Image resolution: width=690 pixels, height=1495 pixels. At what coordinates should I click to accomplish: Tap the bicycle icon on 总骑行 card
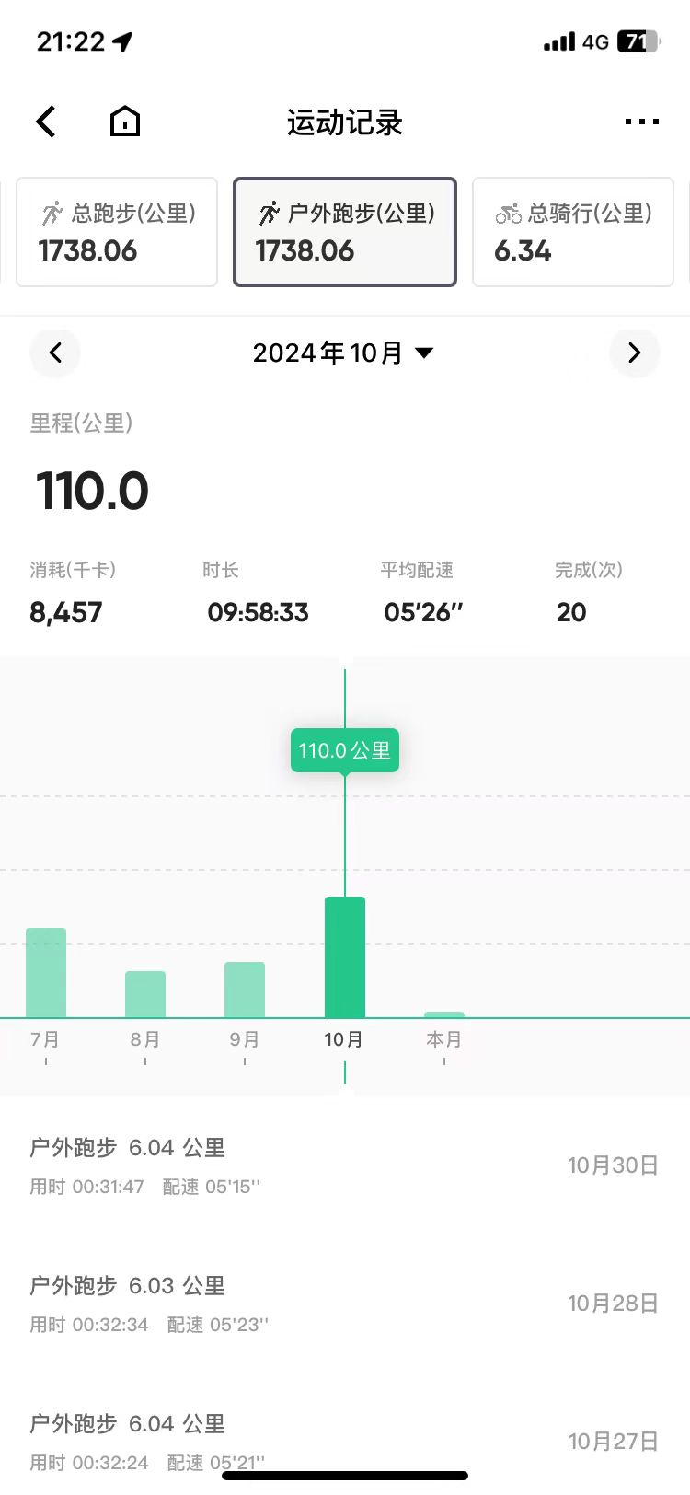(508, 214)
